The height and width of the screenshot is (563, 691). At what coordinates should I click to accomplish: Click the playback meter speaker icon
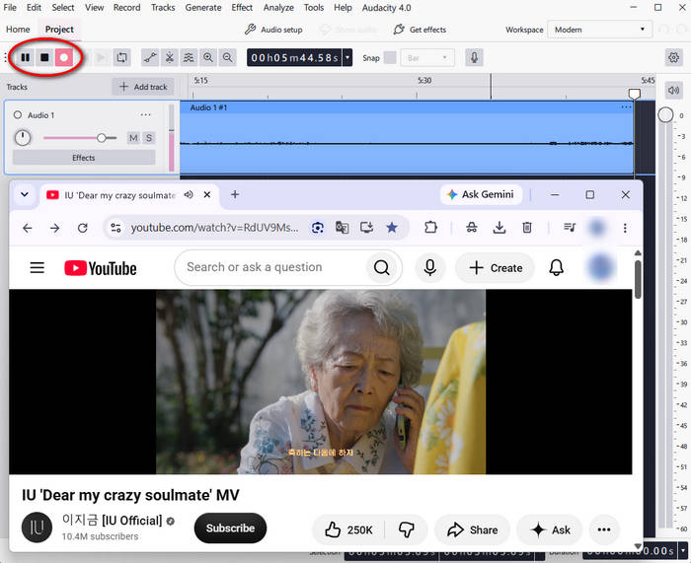tap(673, 91)
